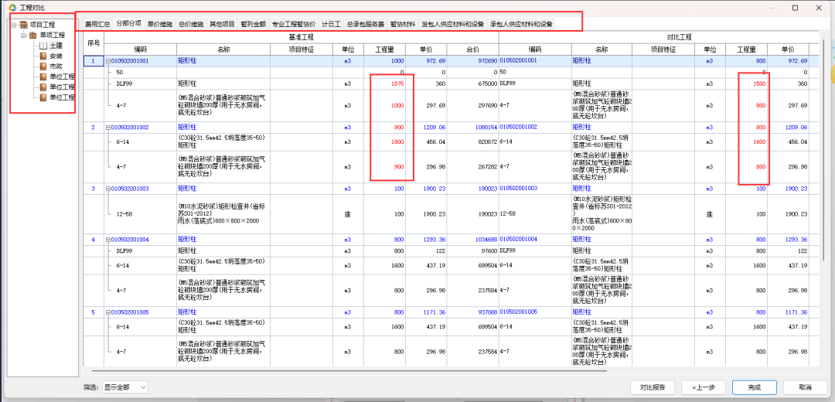This screenshot has width=835, height=402.
Task: Go to the 暂估材料 tab
Action: tap(402, 25)
